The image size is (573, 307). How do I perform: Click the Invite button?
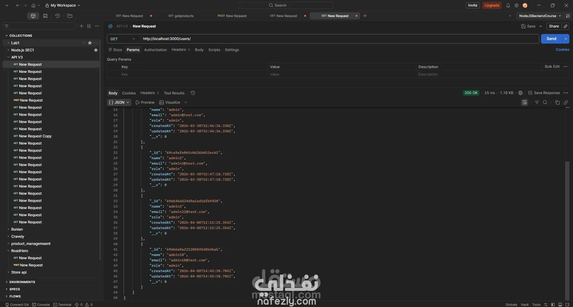(x=473, y=5)
